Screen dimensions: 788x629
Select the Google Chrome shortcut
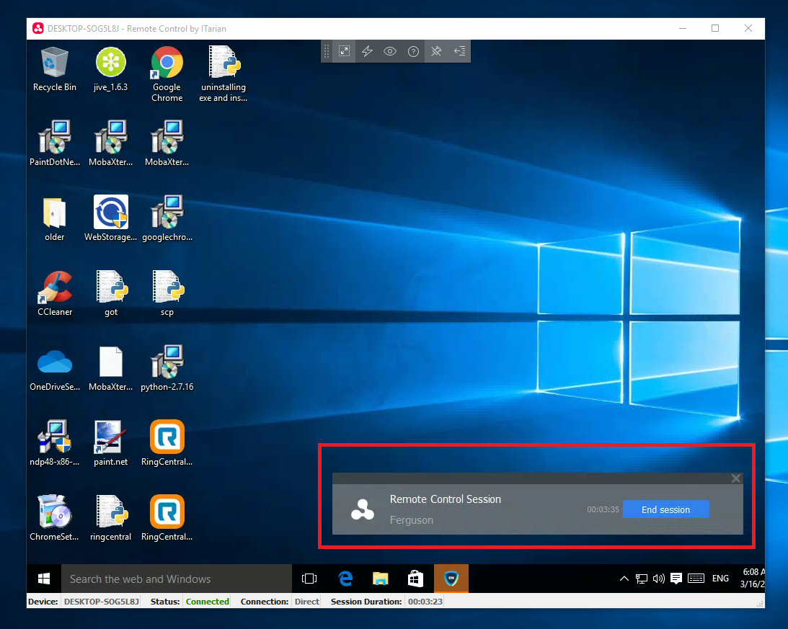click(167, 74)
